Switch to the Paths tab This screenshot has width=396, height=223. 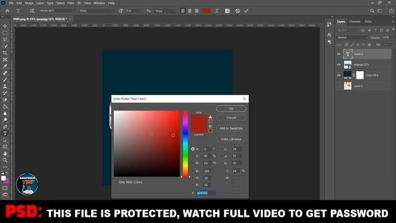(368, 22)
